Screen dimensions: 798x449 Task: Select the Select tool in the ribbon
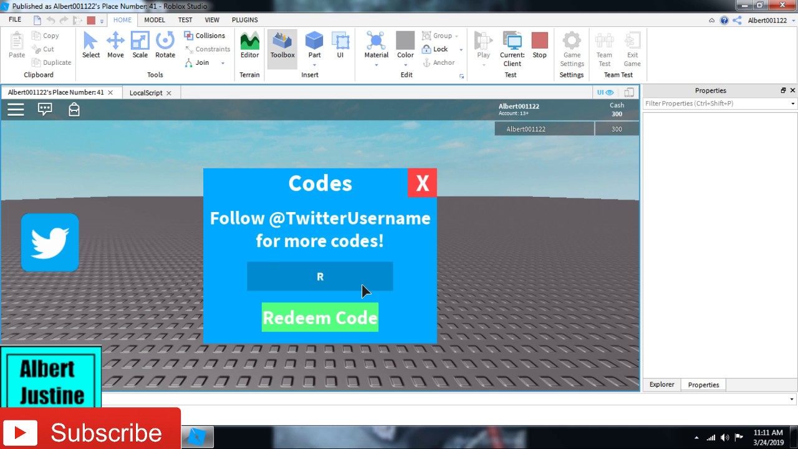coord(90,46)
